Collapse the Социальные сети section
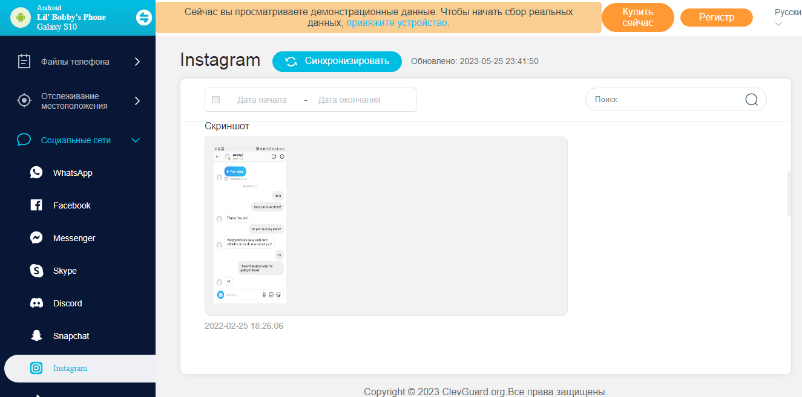The width and height of the screenshot is (802, 397). coord(136,140)
